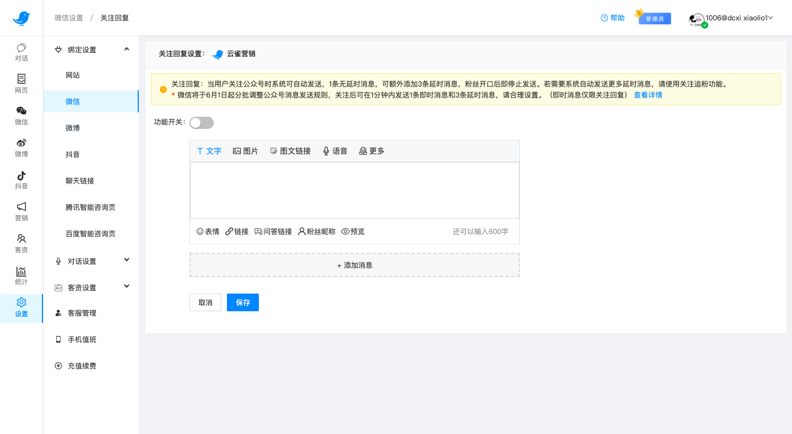Open 查看详情 details link

pyautogui.click(x=648, y=95)
